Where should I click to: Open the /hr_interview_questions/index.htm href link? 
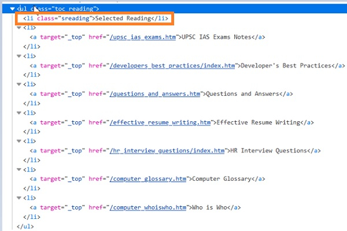click(x=167, y=151)
